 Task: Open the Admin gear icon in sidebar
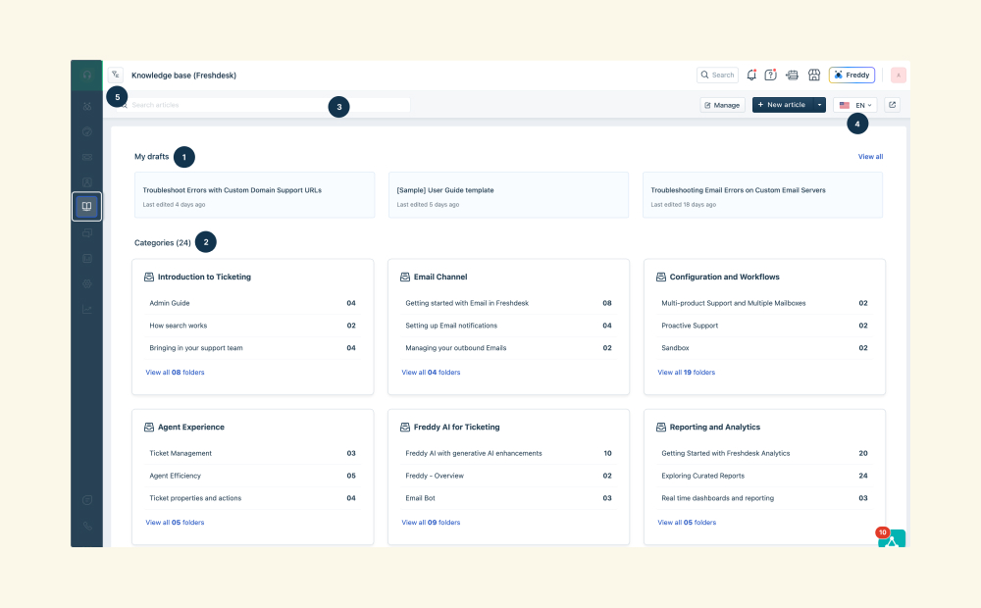[x=87, y=283]
